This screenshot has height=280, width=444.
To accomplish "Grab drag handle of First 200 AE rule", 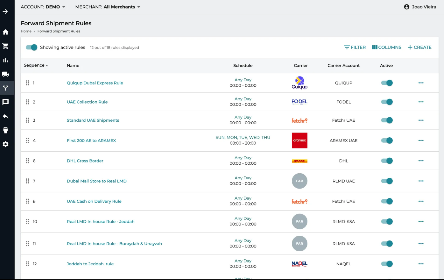I will [x=28, y=140].
